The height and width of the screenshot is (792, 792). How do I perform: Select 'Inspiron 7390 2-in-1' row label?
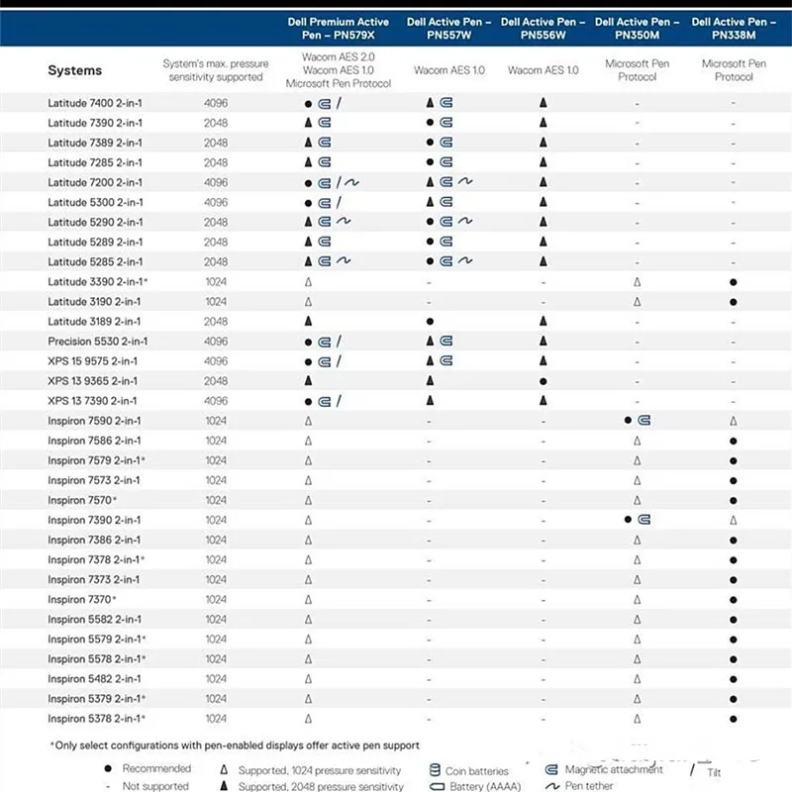[x=94, y=520]
